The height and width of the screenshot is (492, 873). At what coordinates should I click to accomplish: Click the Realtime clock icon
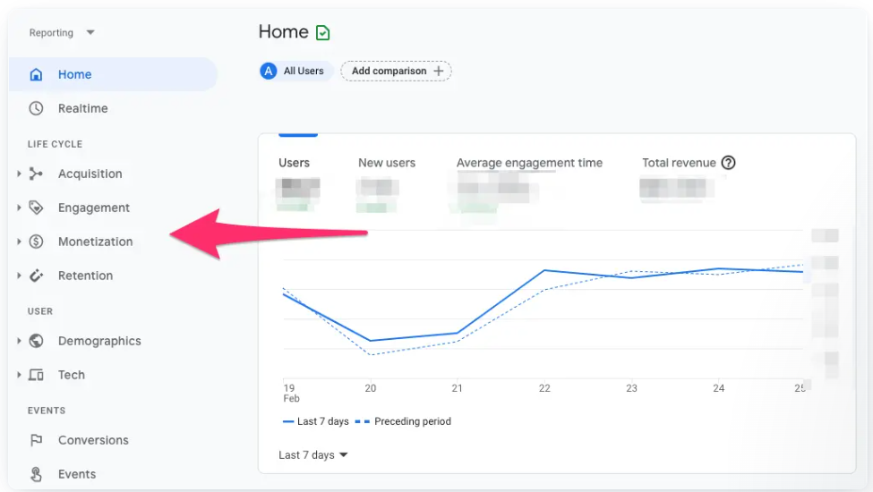pos(36,108)
